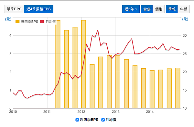
Task: Click the 2010 x-axis label
Action: [13, 112]
